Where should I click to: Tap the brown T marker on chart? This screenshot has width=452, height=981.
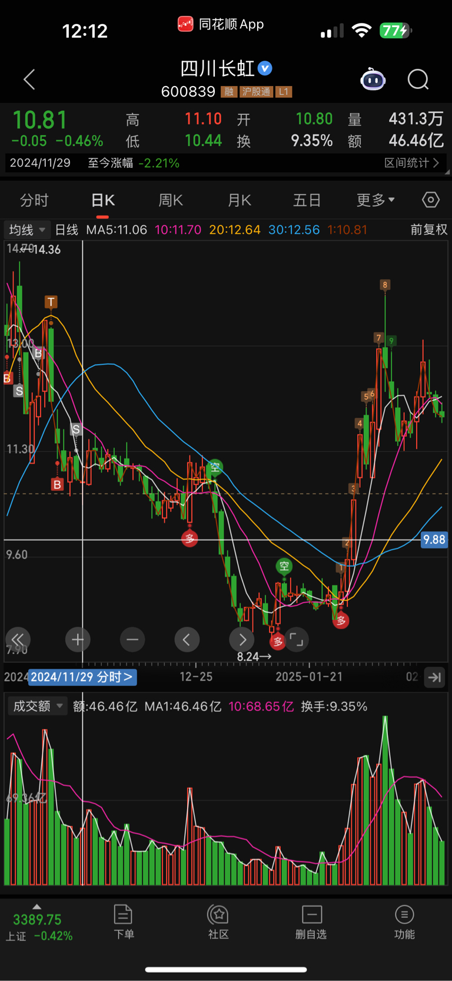(51, 302)
